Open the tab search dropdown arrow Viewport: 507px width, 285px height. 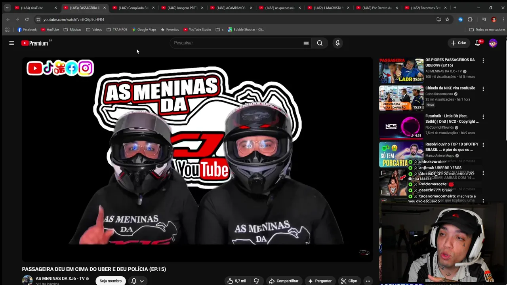pos(7,8)
